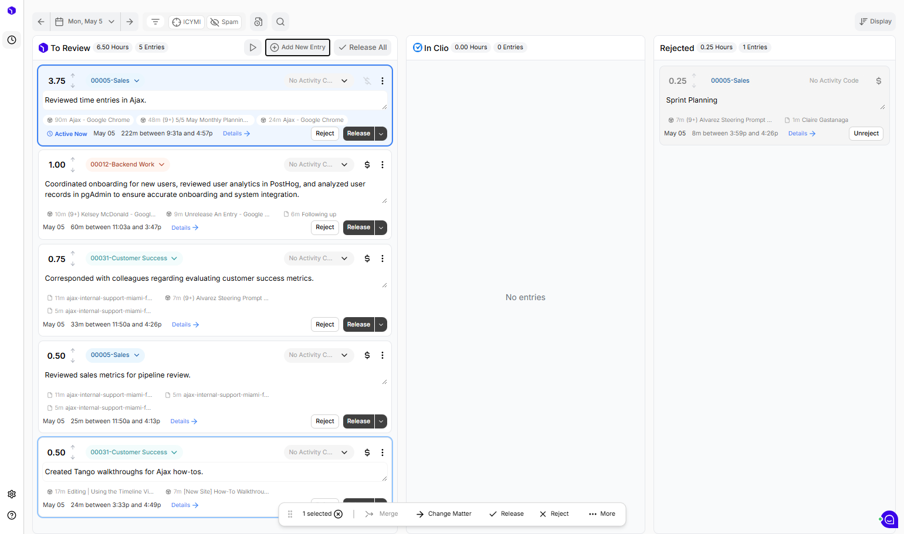Click the search magnifier icon
Screen dimensions: 904x534
(x=280, y=22)
